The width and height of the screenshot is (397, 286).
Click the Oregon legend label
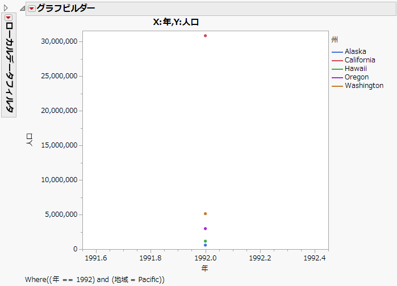[357, 77]
